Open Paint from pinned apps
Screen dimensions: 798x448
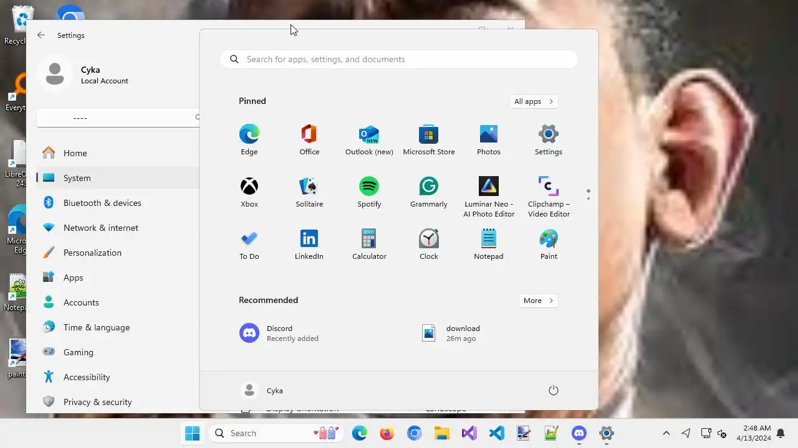coord(549,245)
